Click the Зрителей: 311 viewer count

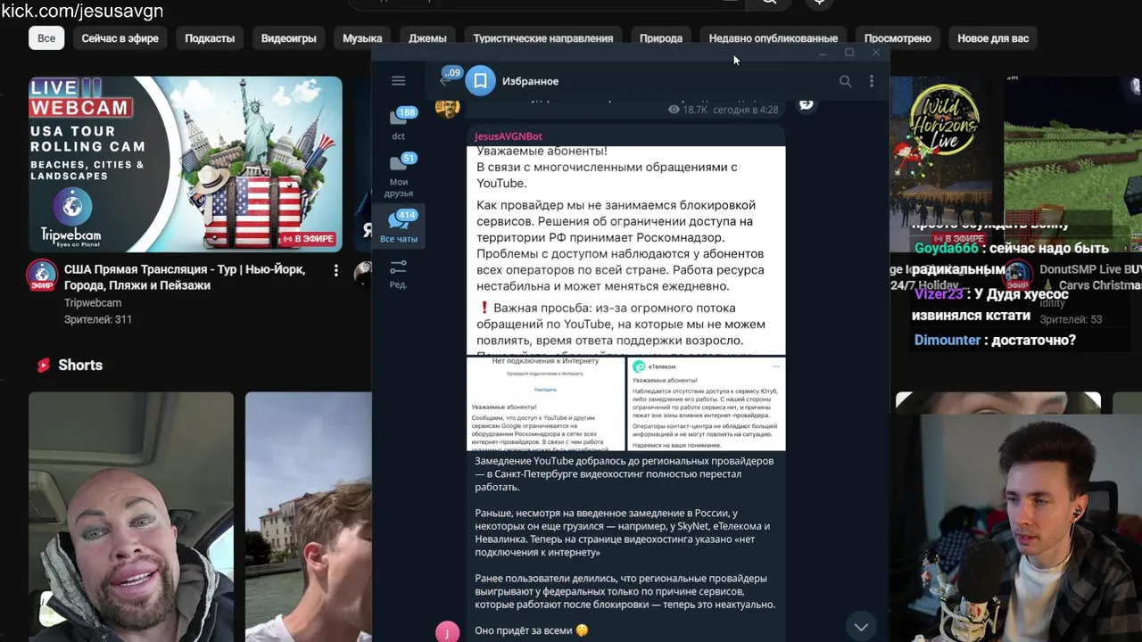click(98, 319)
